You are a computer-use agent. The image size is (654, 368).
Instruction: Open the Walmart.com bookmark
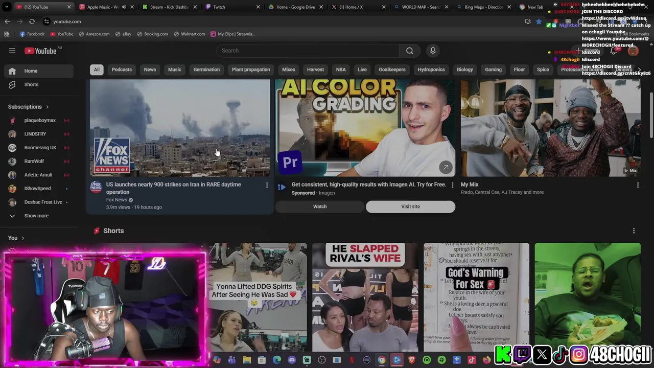click(189, 34)
